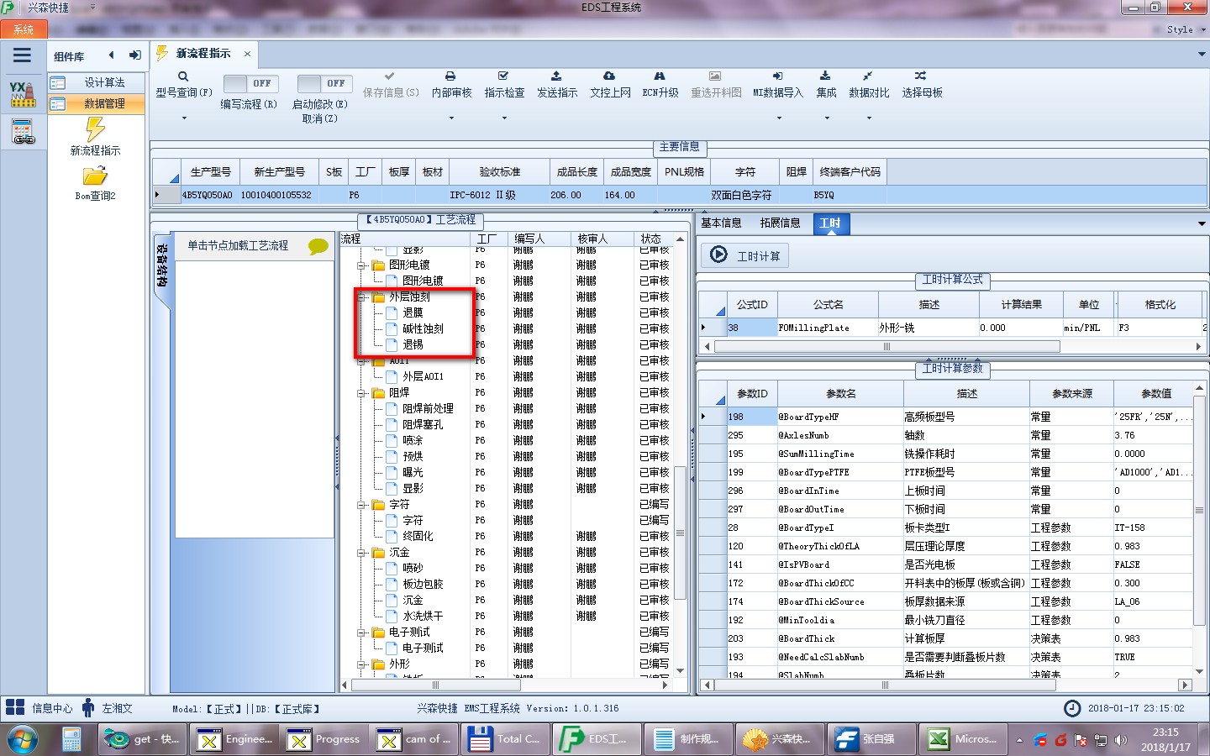
Task: Click the formula table horizontal scrollbar
Action: [x=886, y=346]
